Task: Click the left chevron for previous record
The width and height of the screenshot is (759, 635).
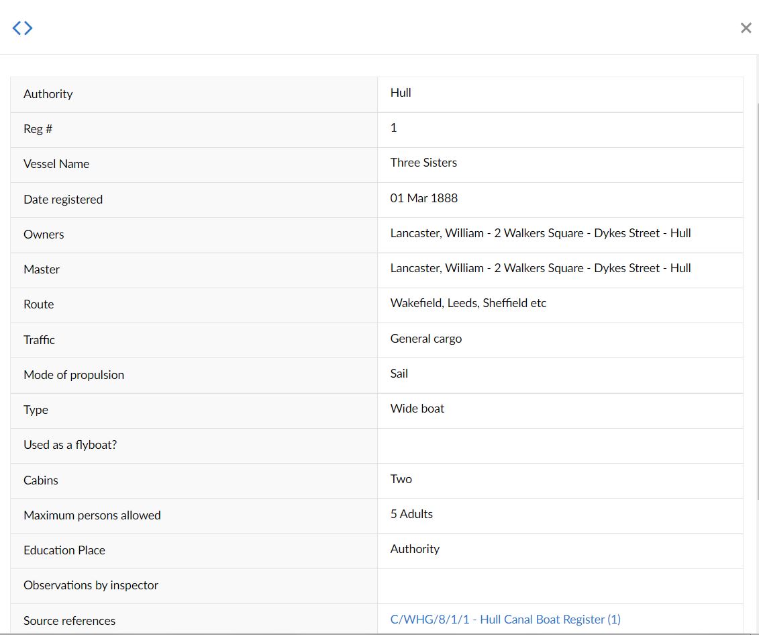Action: pos(17,28)
